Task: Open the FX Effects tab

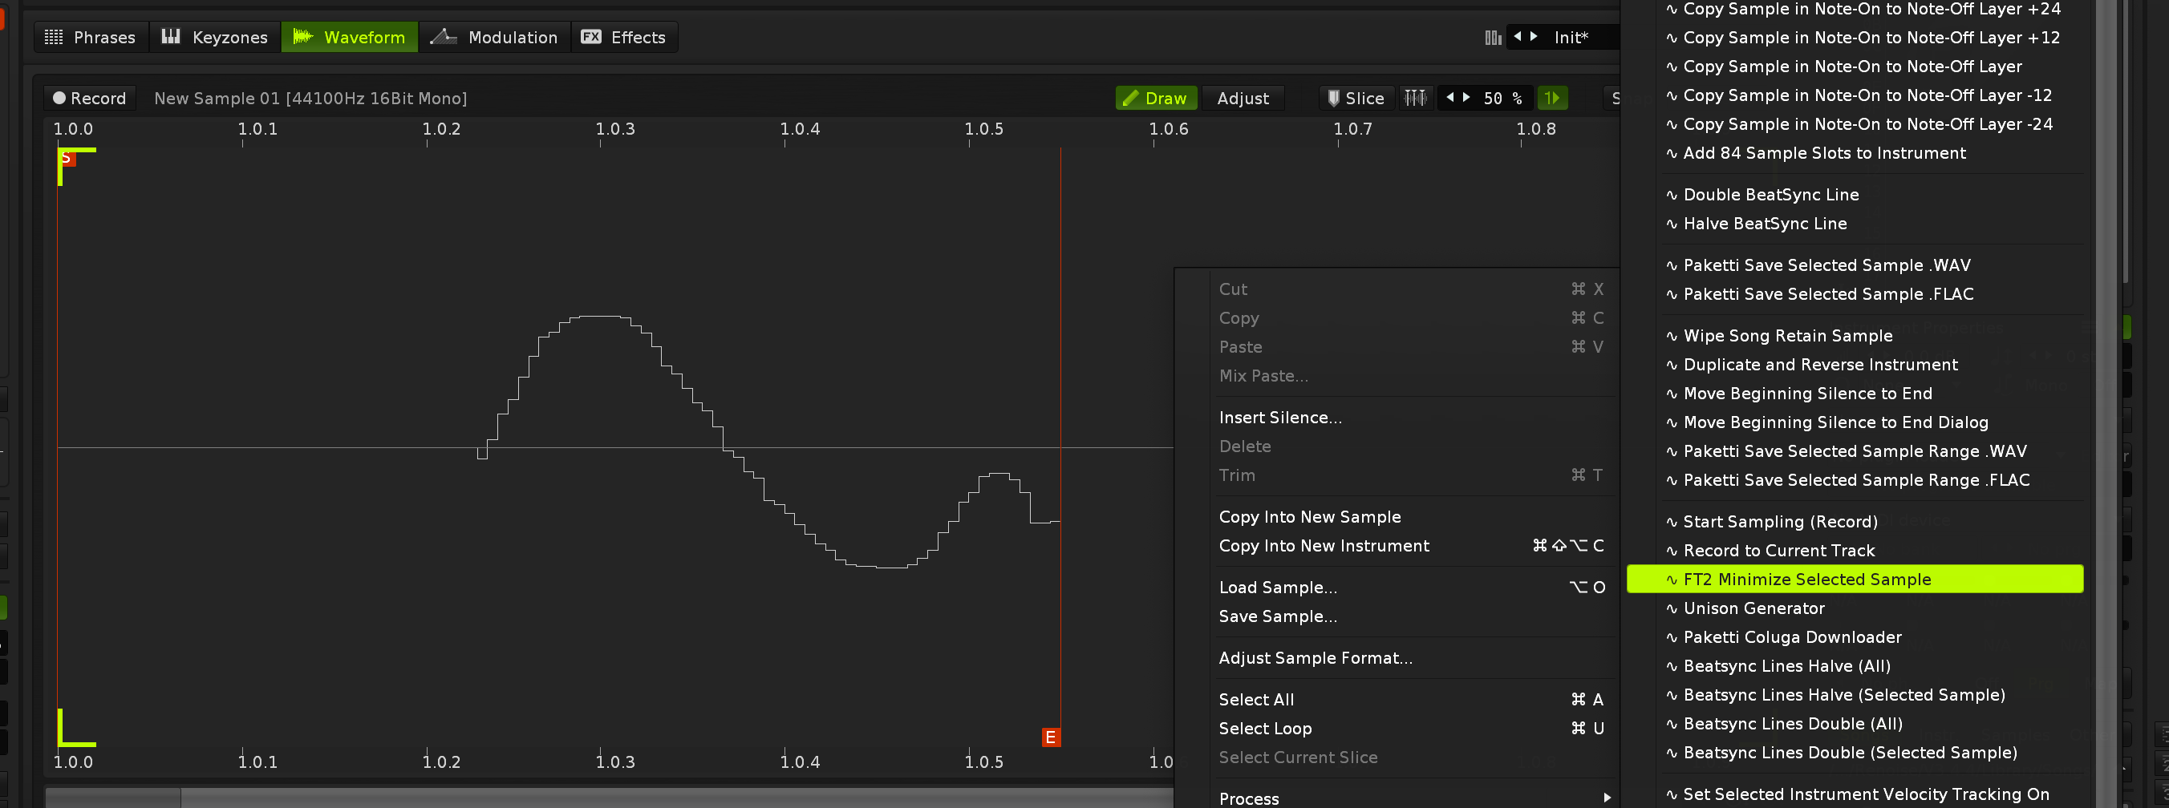Action: pos(624,38)
